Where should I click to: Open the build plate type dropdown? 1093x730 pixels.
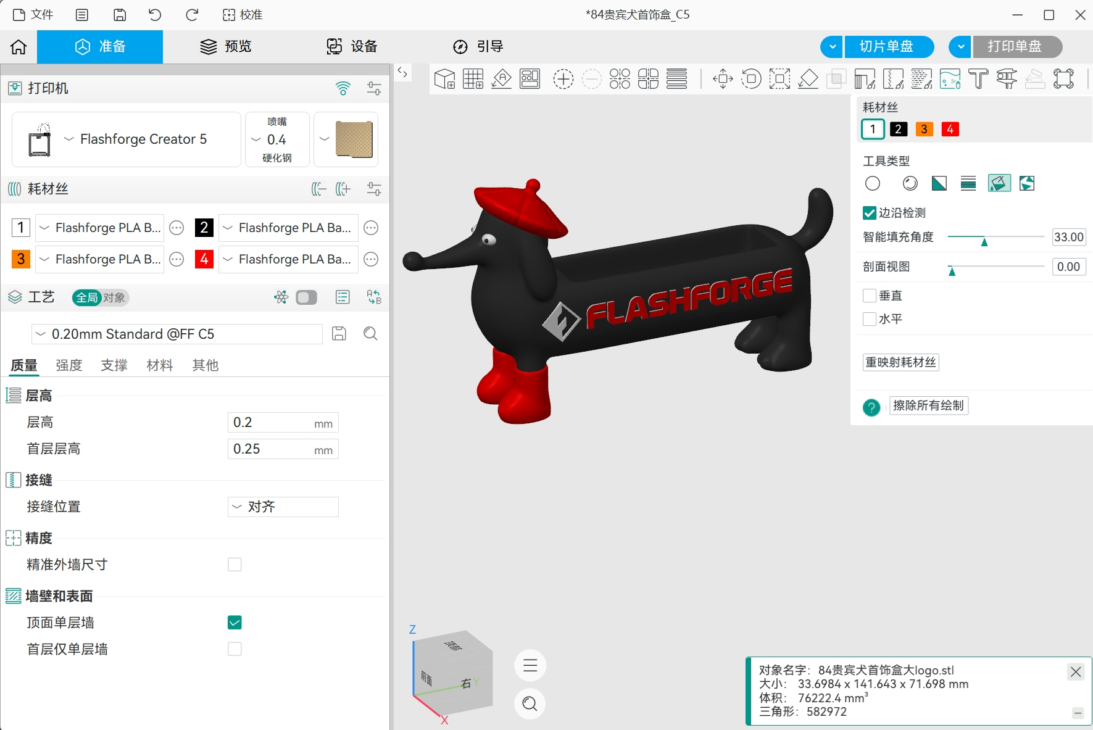pos(346,139)
